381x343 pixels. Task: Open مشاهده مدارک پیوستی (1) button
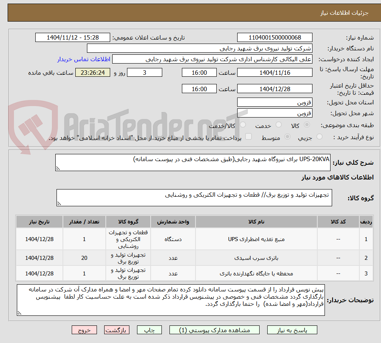tap(214, 330)
